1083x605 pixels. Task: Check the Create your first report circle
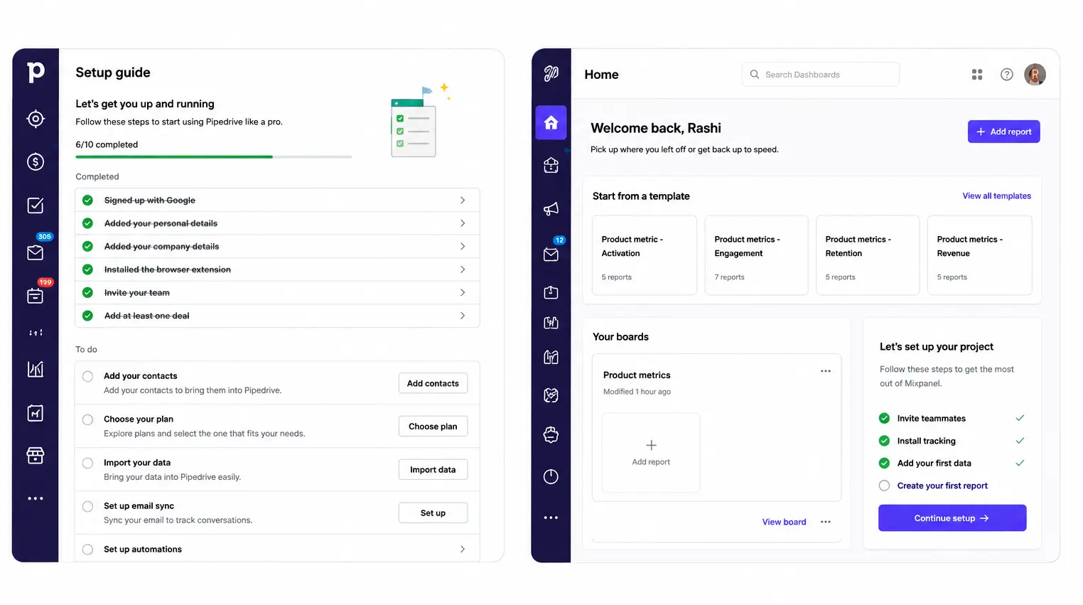click(884, 486)
